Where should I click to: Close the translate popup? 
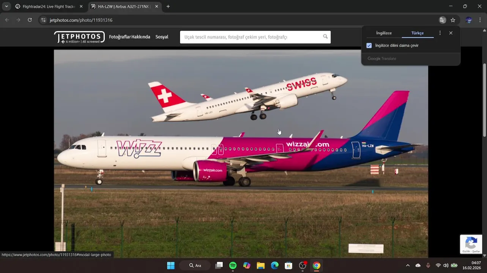coord(451,33)
